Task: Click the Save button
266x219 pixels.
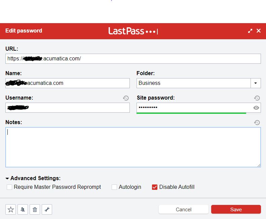Action: [236, 209]
